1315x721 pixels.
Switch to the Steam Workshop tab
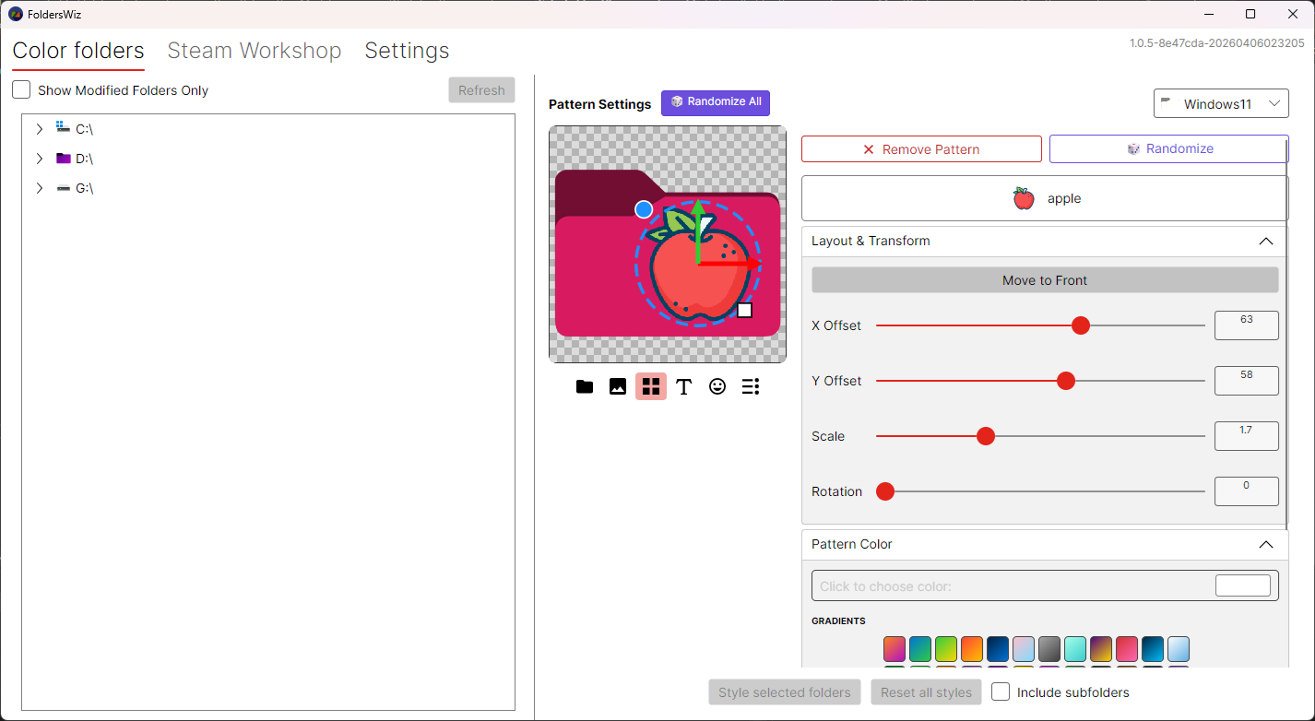(255, 51)
